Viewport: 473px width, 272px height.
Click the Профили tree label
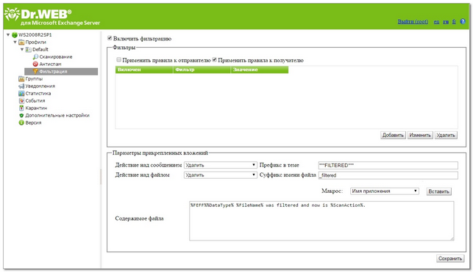point(35,42)
